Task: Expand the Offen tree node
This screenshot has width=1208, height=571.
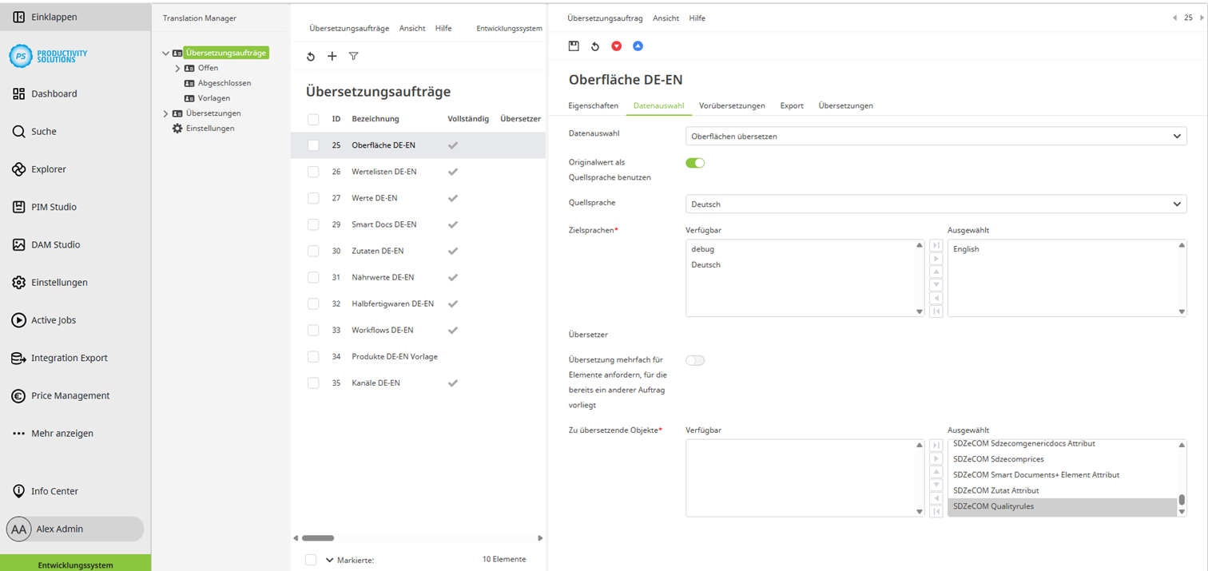Action: click(x=177, y=67)
